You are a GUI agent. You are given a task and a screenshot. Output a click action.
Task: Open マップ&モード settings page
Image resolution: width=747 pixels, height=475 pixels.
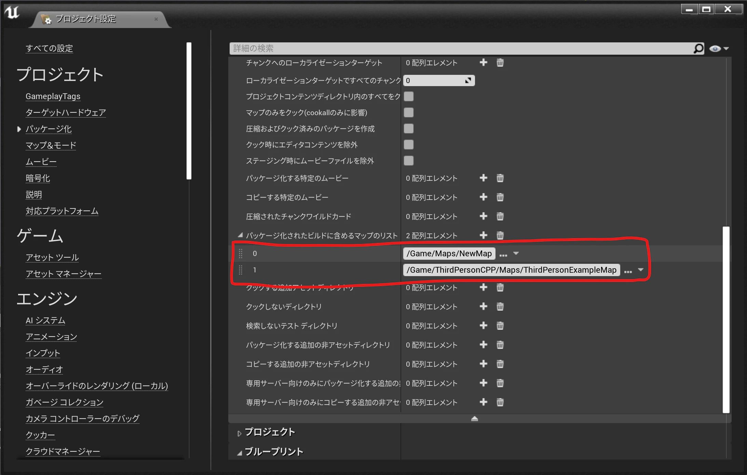[51, 145]
